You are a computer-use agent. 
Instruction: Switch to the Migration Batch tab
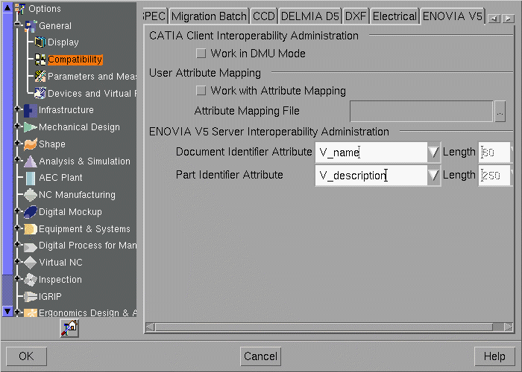[209, 16]
